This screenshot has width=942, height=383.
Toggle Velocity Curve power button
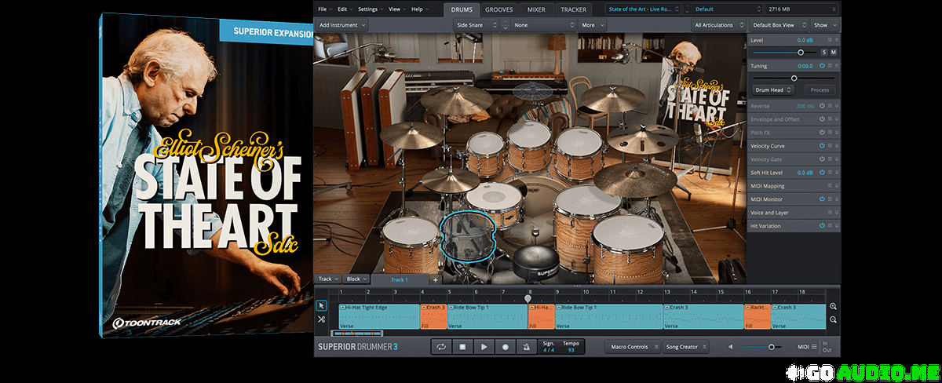click(x=822, y=146)
